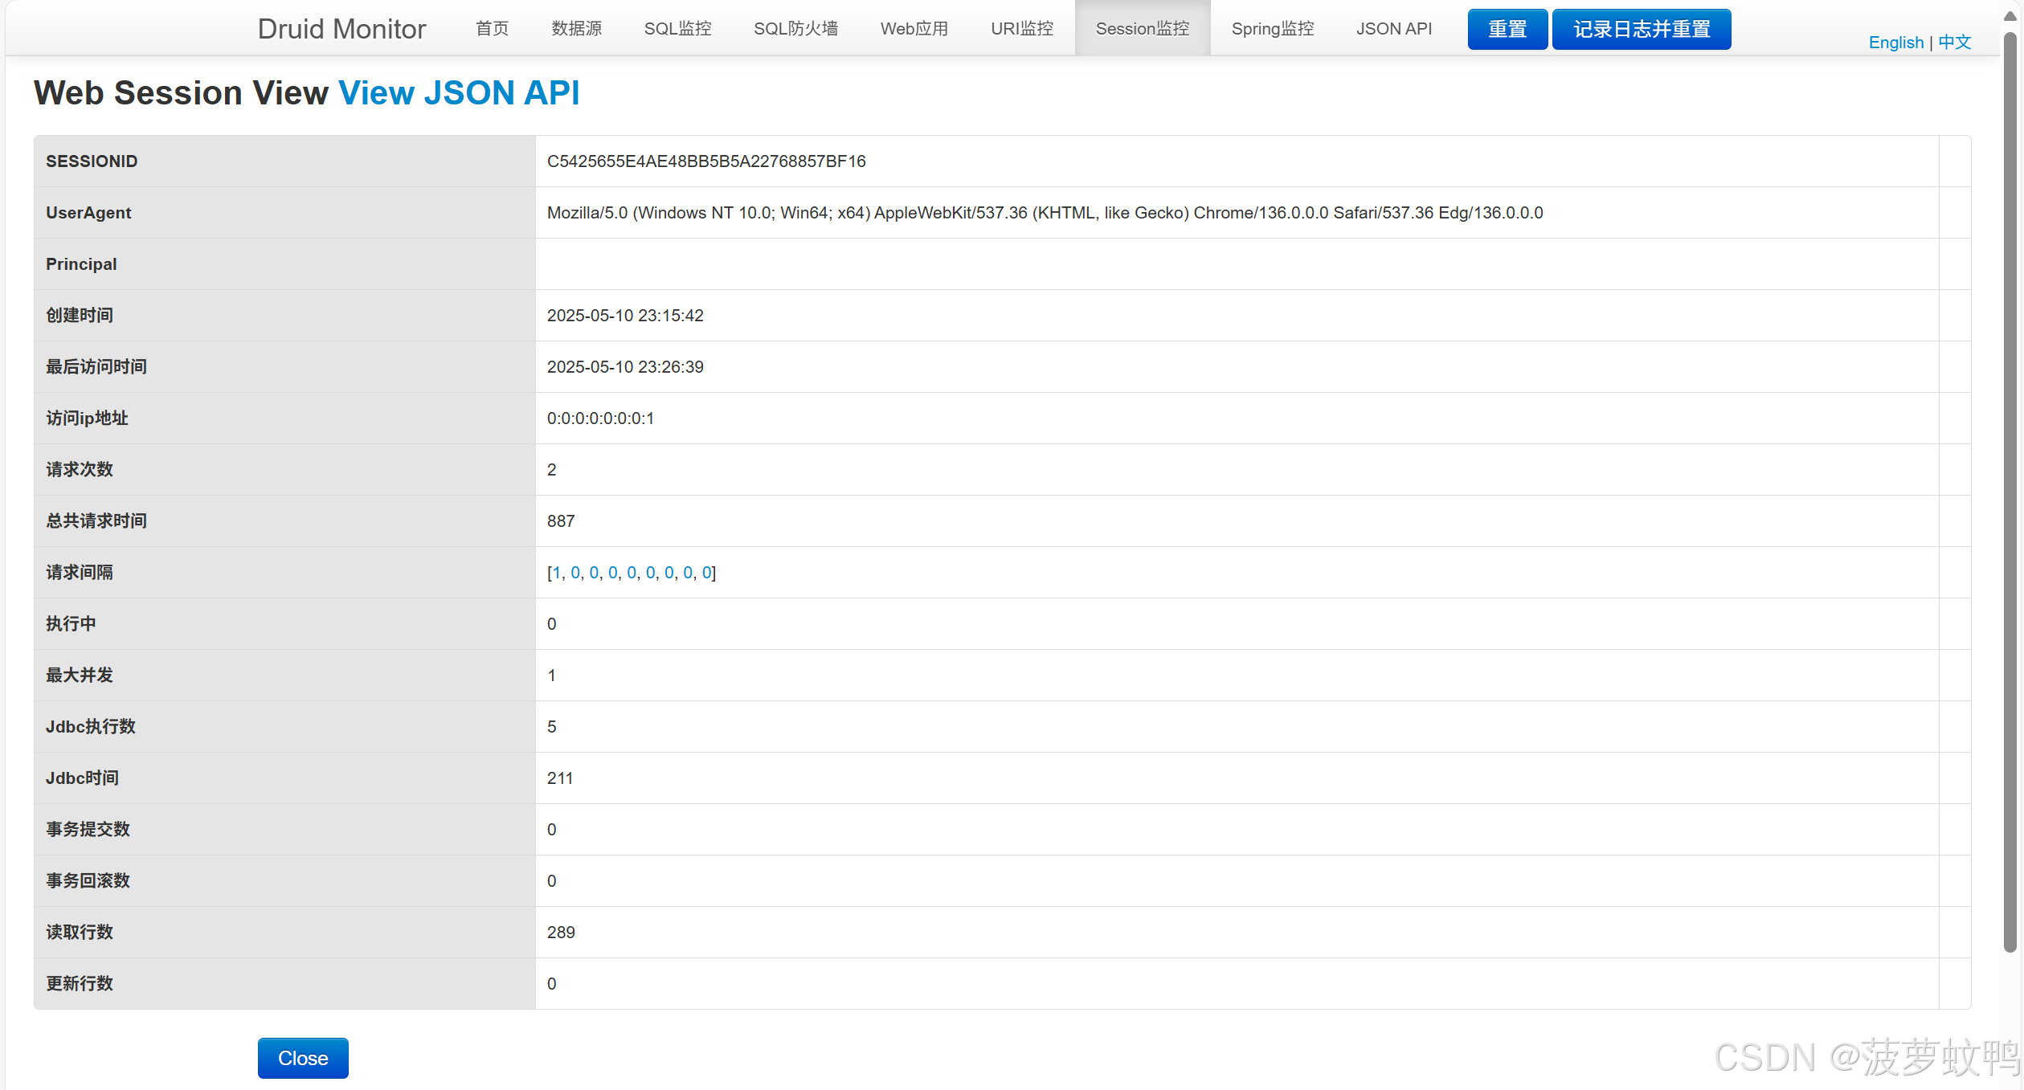Image resolution: width=2024 pixels, height=1090 pixels.
Task: Switch to the SQL防火墙 tab
Action: (x=795, y=29)
